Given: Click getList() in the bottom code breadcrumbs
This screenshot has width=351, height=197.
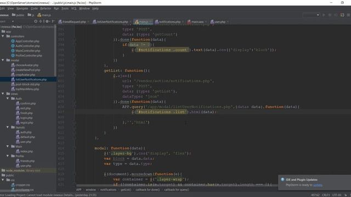Looking at the screenshot, I should [126, 190].
